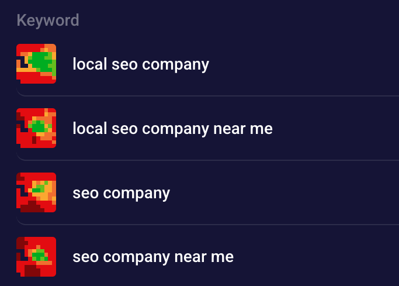
Task: Click the green hotspot in 'local seo company' heatmap
Action: [41, 60]
